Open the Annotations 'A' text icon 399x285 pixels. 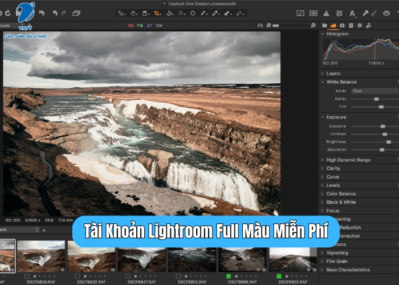(352, 14)
